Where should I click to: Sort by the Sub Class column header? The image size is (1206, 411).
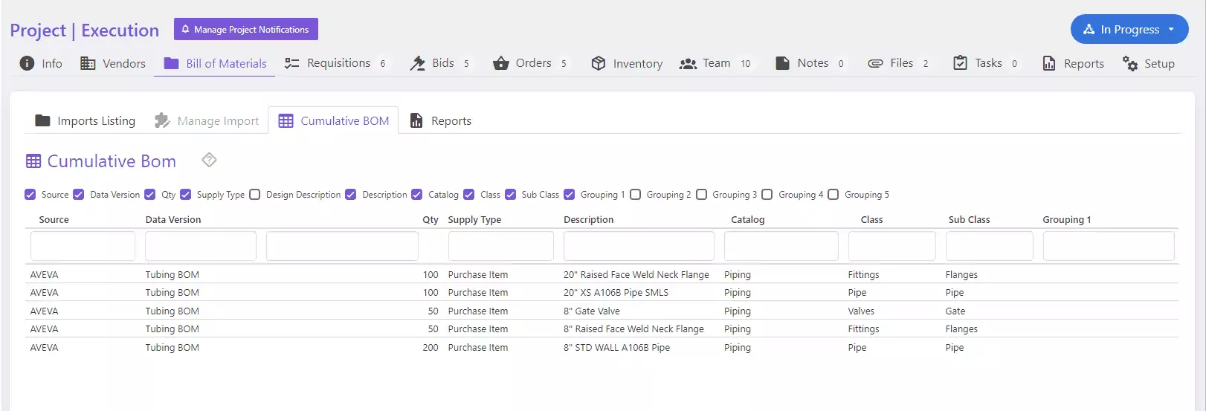click(x=969, y=220)
